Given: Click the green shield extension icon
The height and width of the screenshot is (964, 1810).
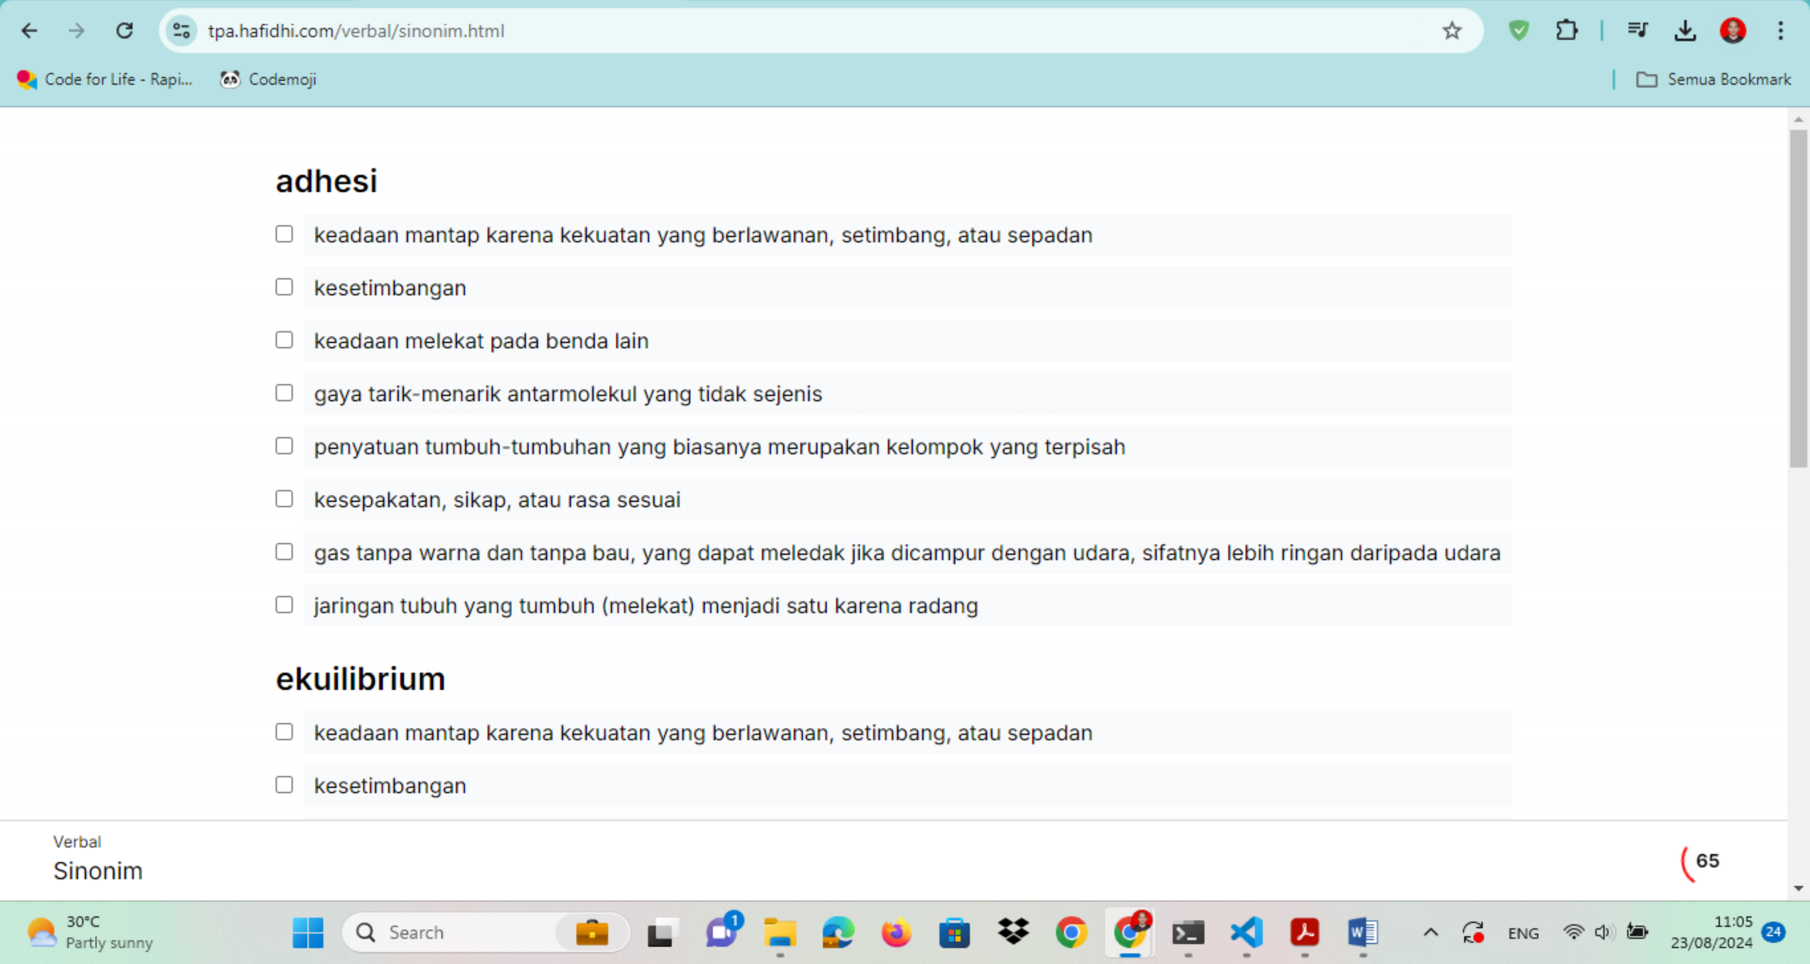Looking at the screenshot, I should [x=1518, y=31].
